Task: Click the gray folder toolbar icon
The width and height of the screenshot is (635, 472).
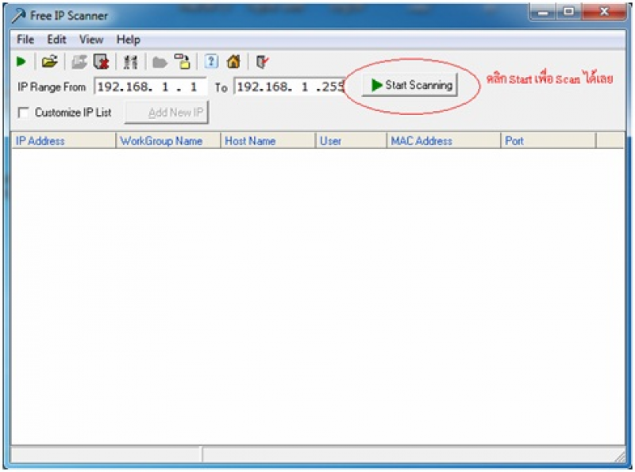Action: 160,63
